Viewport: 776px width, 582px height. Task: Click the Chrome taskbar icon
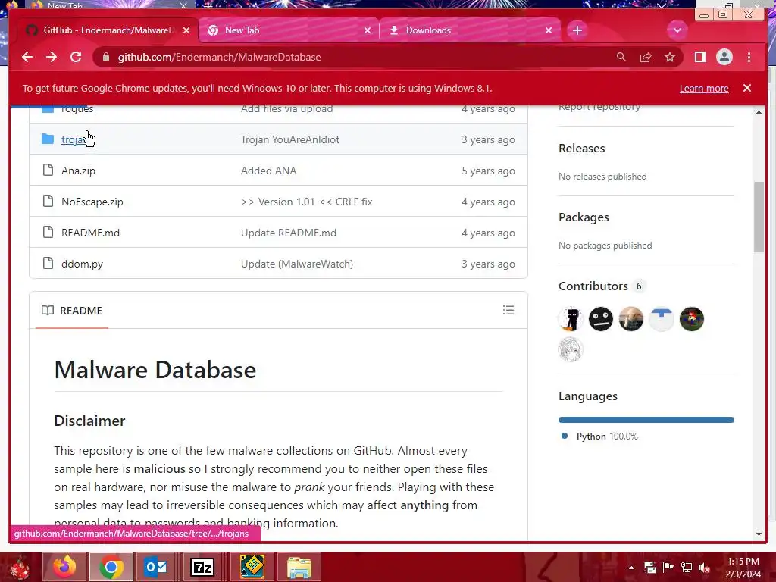tap(111, 567)
